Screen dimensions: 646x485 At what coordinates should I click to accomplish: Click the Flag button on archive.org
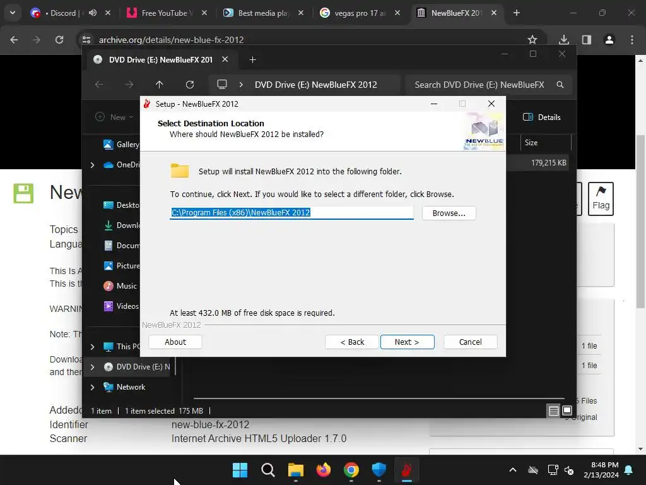pyautogui.click(x=601, y=199)
